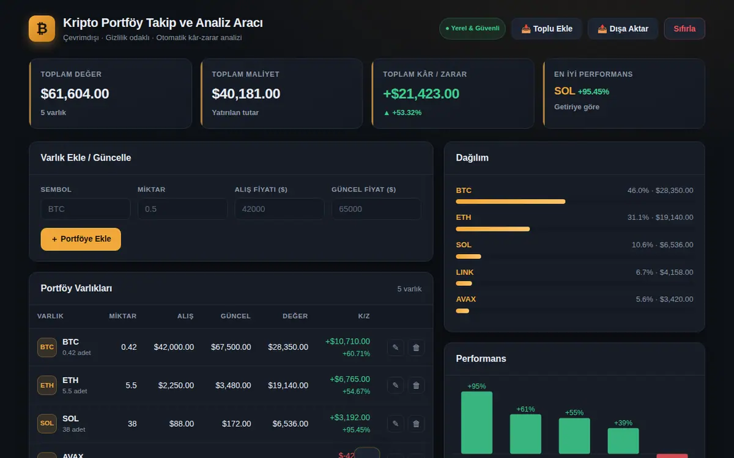Viewport: 734px width, 458px height.
Task: Add asset via Portföye Ekle button
Action: point(81,239)
